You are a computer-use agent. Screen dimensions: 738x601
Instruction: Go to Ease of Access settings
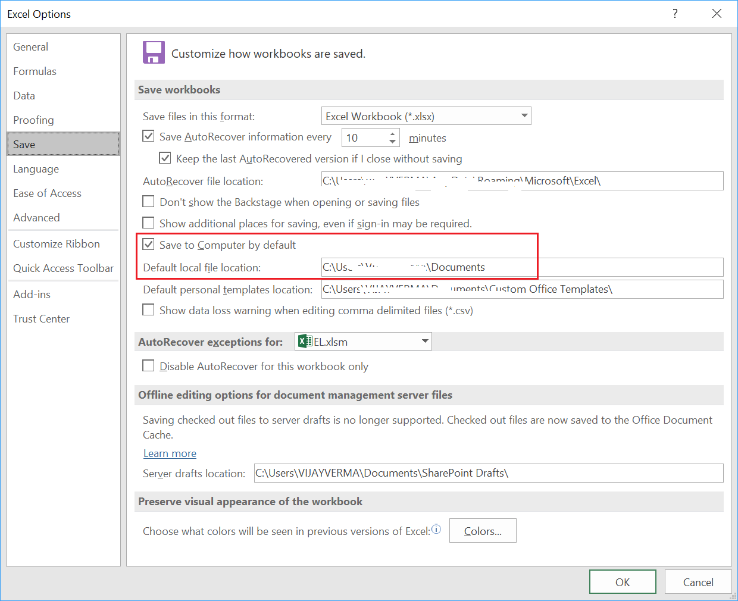[x=63, y=193]
